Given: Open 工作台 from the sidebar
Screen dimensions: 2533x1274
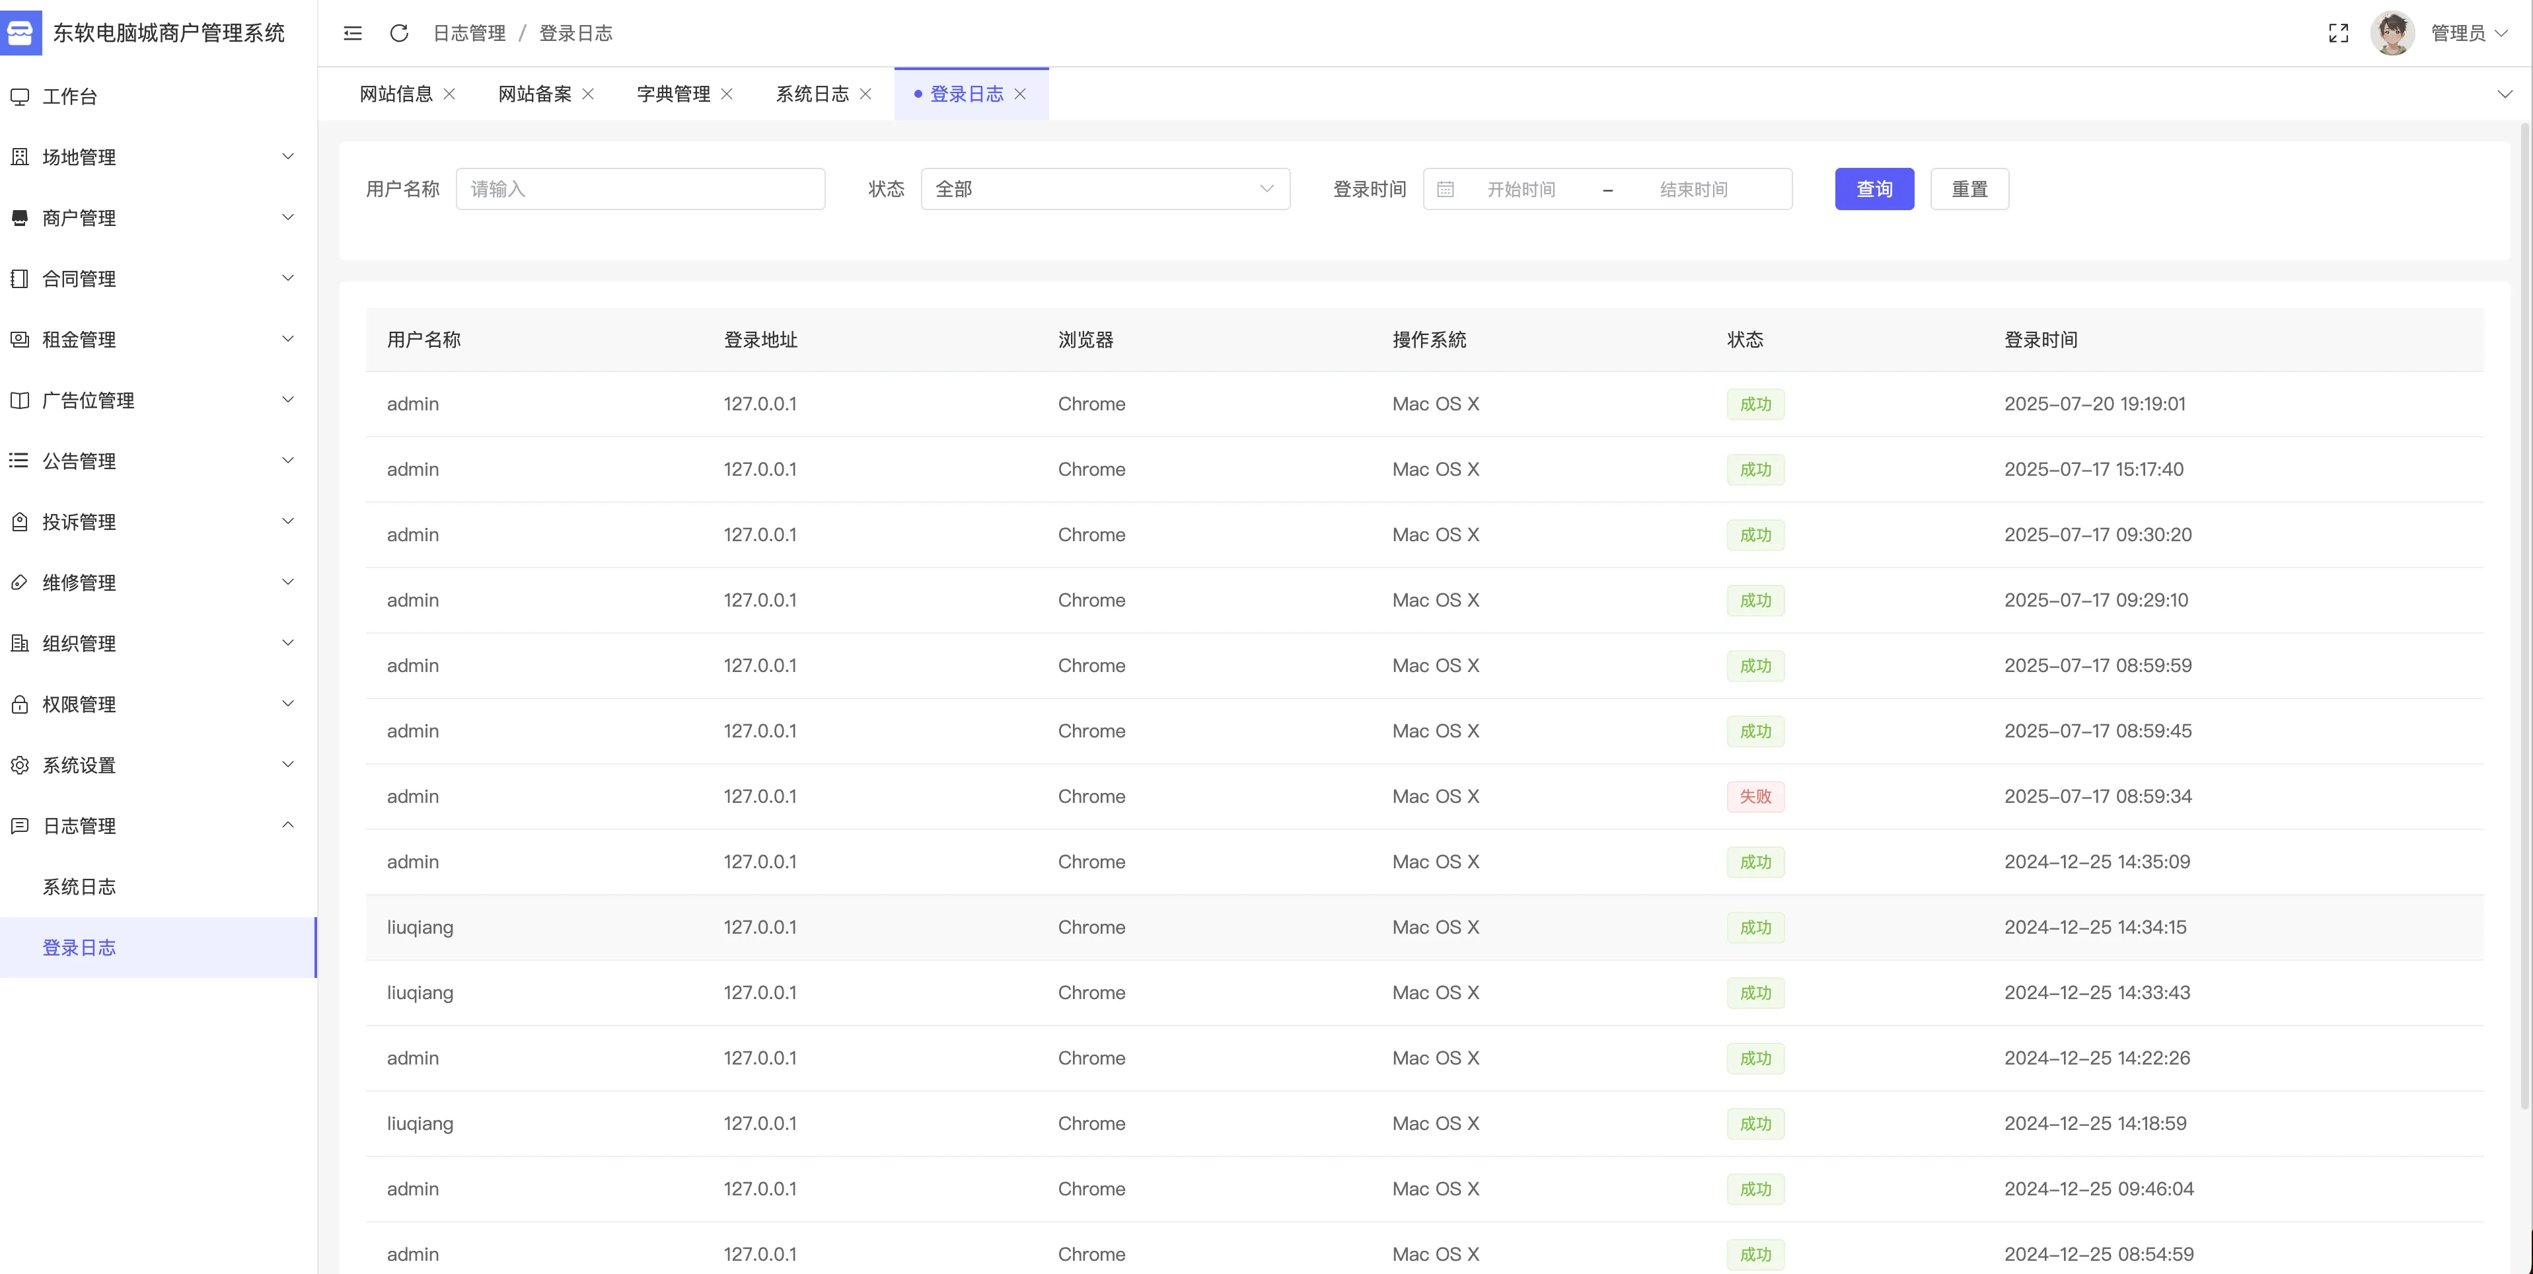Looking at the screenshot, I should click(x=69, y=96).
